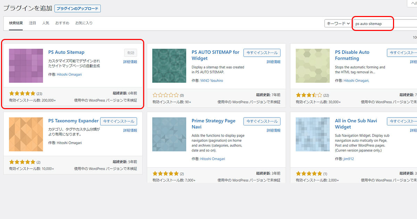Open the PS Auto Sitemap title link
Screen dimensions: 417x219
pos(66,52)
